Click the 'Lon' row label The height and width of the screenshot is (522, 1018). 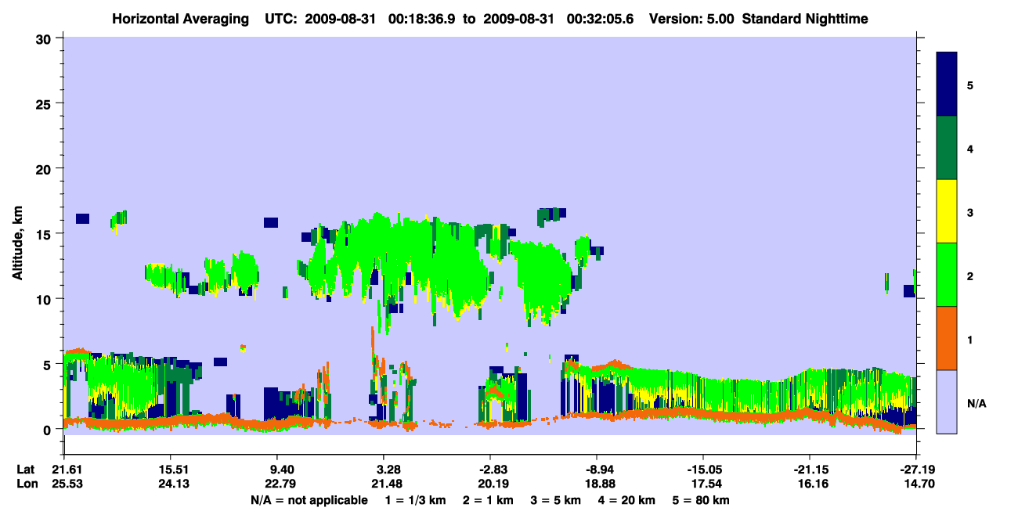[x=26, y=484]
